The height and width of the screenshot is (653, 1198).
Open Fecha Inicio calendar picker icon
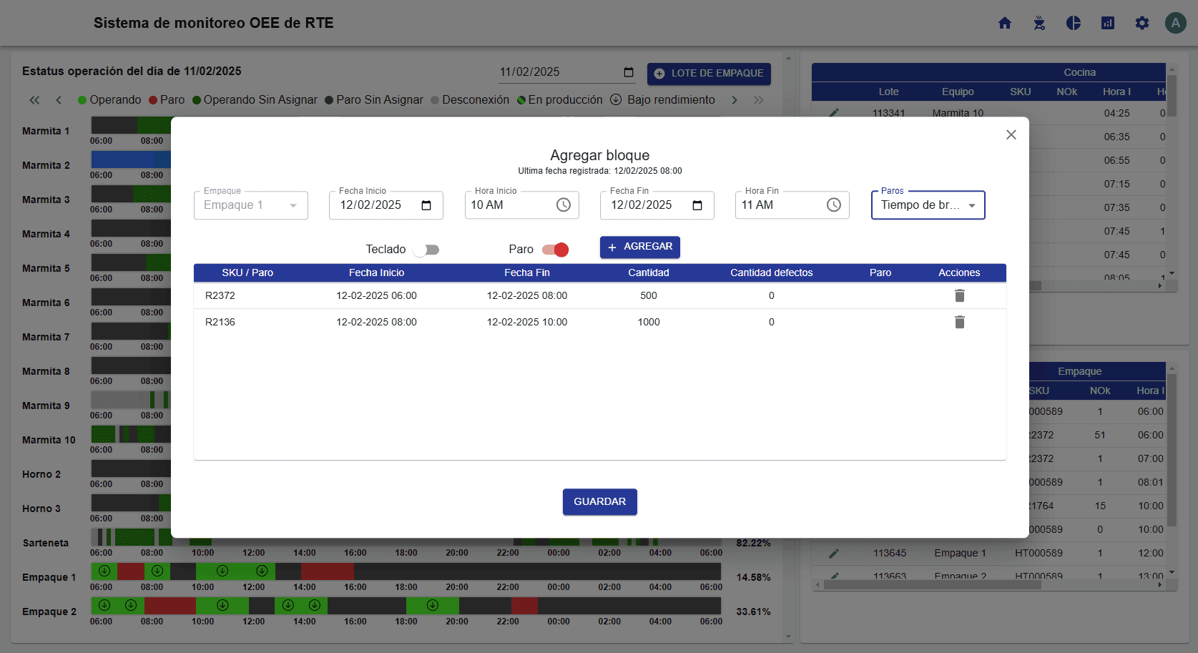click(426, 206)
